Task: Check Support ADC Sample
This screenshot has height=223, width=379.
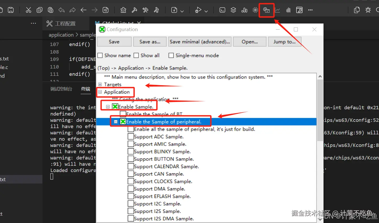Action: (x=131, y=136)
